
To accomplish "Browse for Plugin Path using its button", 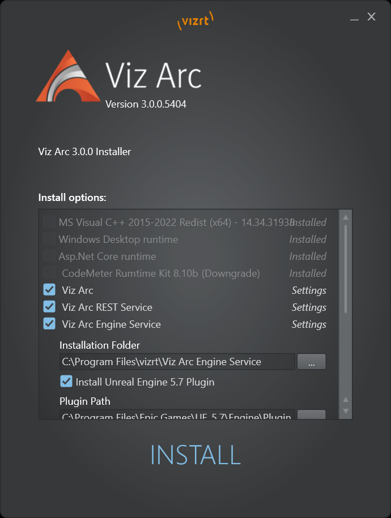I will click(311, 414).
